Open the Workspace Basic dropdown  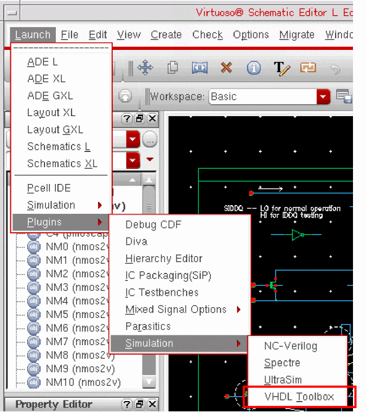click(x=323, y=97)
